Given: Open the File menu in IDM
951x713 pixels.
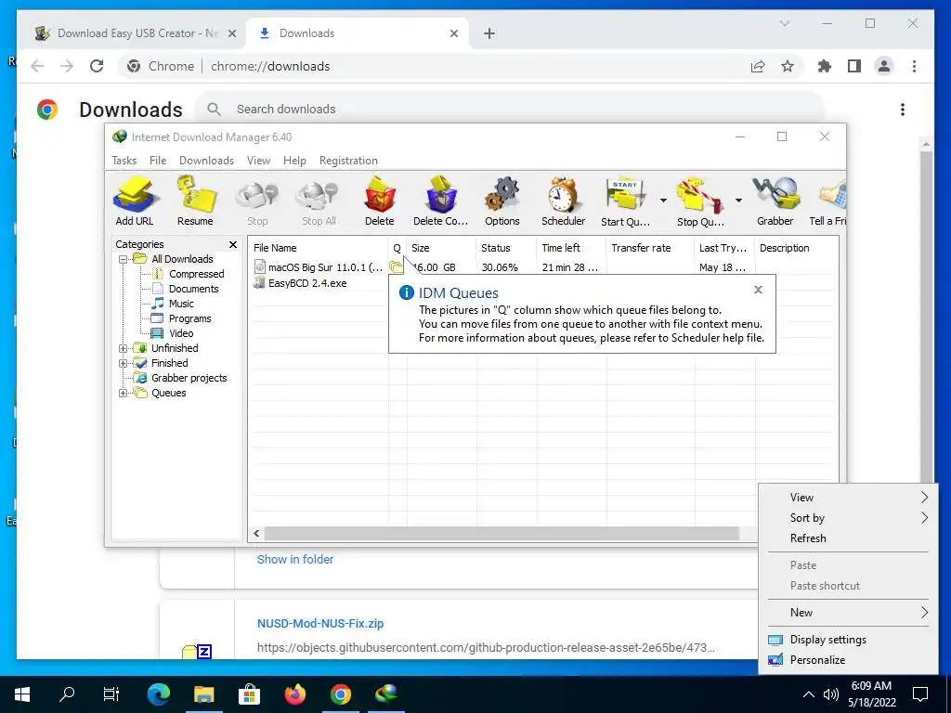Looking at the screenshot, I should [158, 161].
